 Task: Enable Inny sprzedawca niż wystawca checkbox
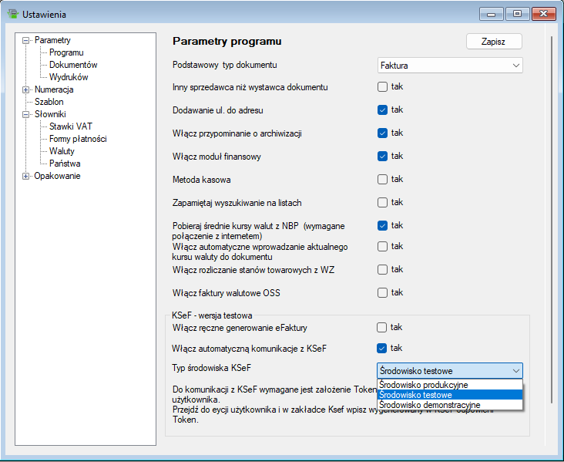[x=382, y=87]
